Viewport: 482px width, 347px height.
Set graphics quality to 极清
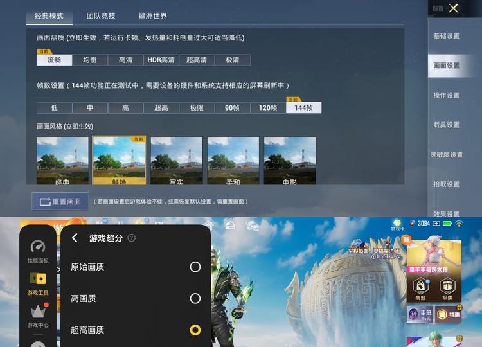[233, 60]
